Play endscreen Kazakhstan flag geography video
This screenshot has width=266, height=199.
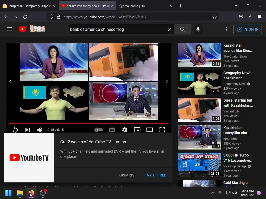tap(54, 101)
